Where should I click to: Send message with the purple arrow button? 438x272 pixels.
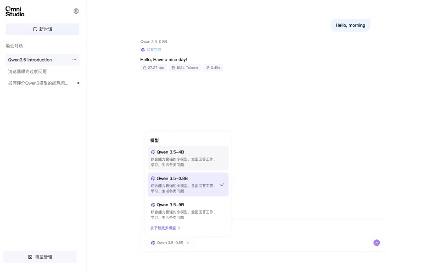coord(376,243)
